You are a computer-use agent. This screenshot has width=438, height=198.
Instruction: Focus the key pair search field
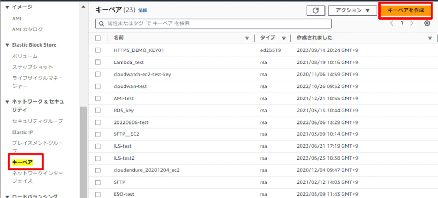pyautogui.click(x=213, y=23)
